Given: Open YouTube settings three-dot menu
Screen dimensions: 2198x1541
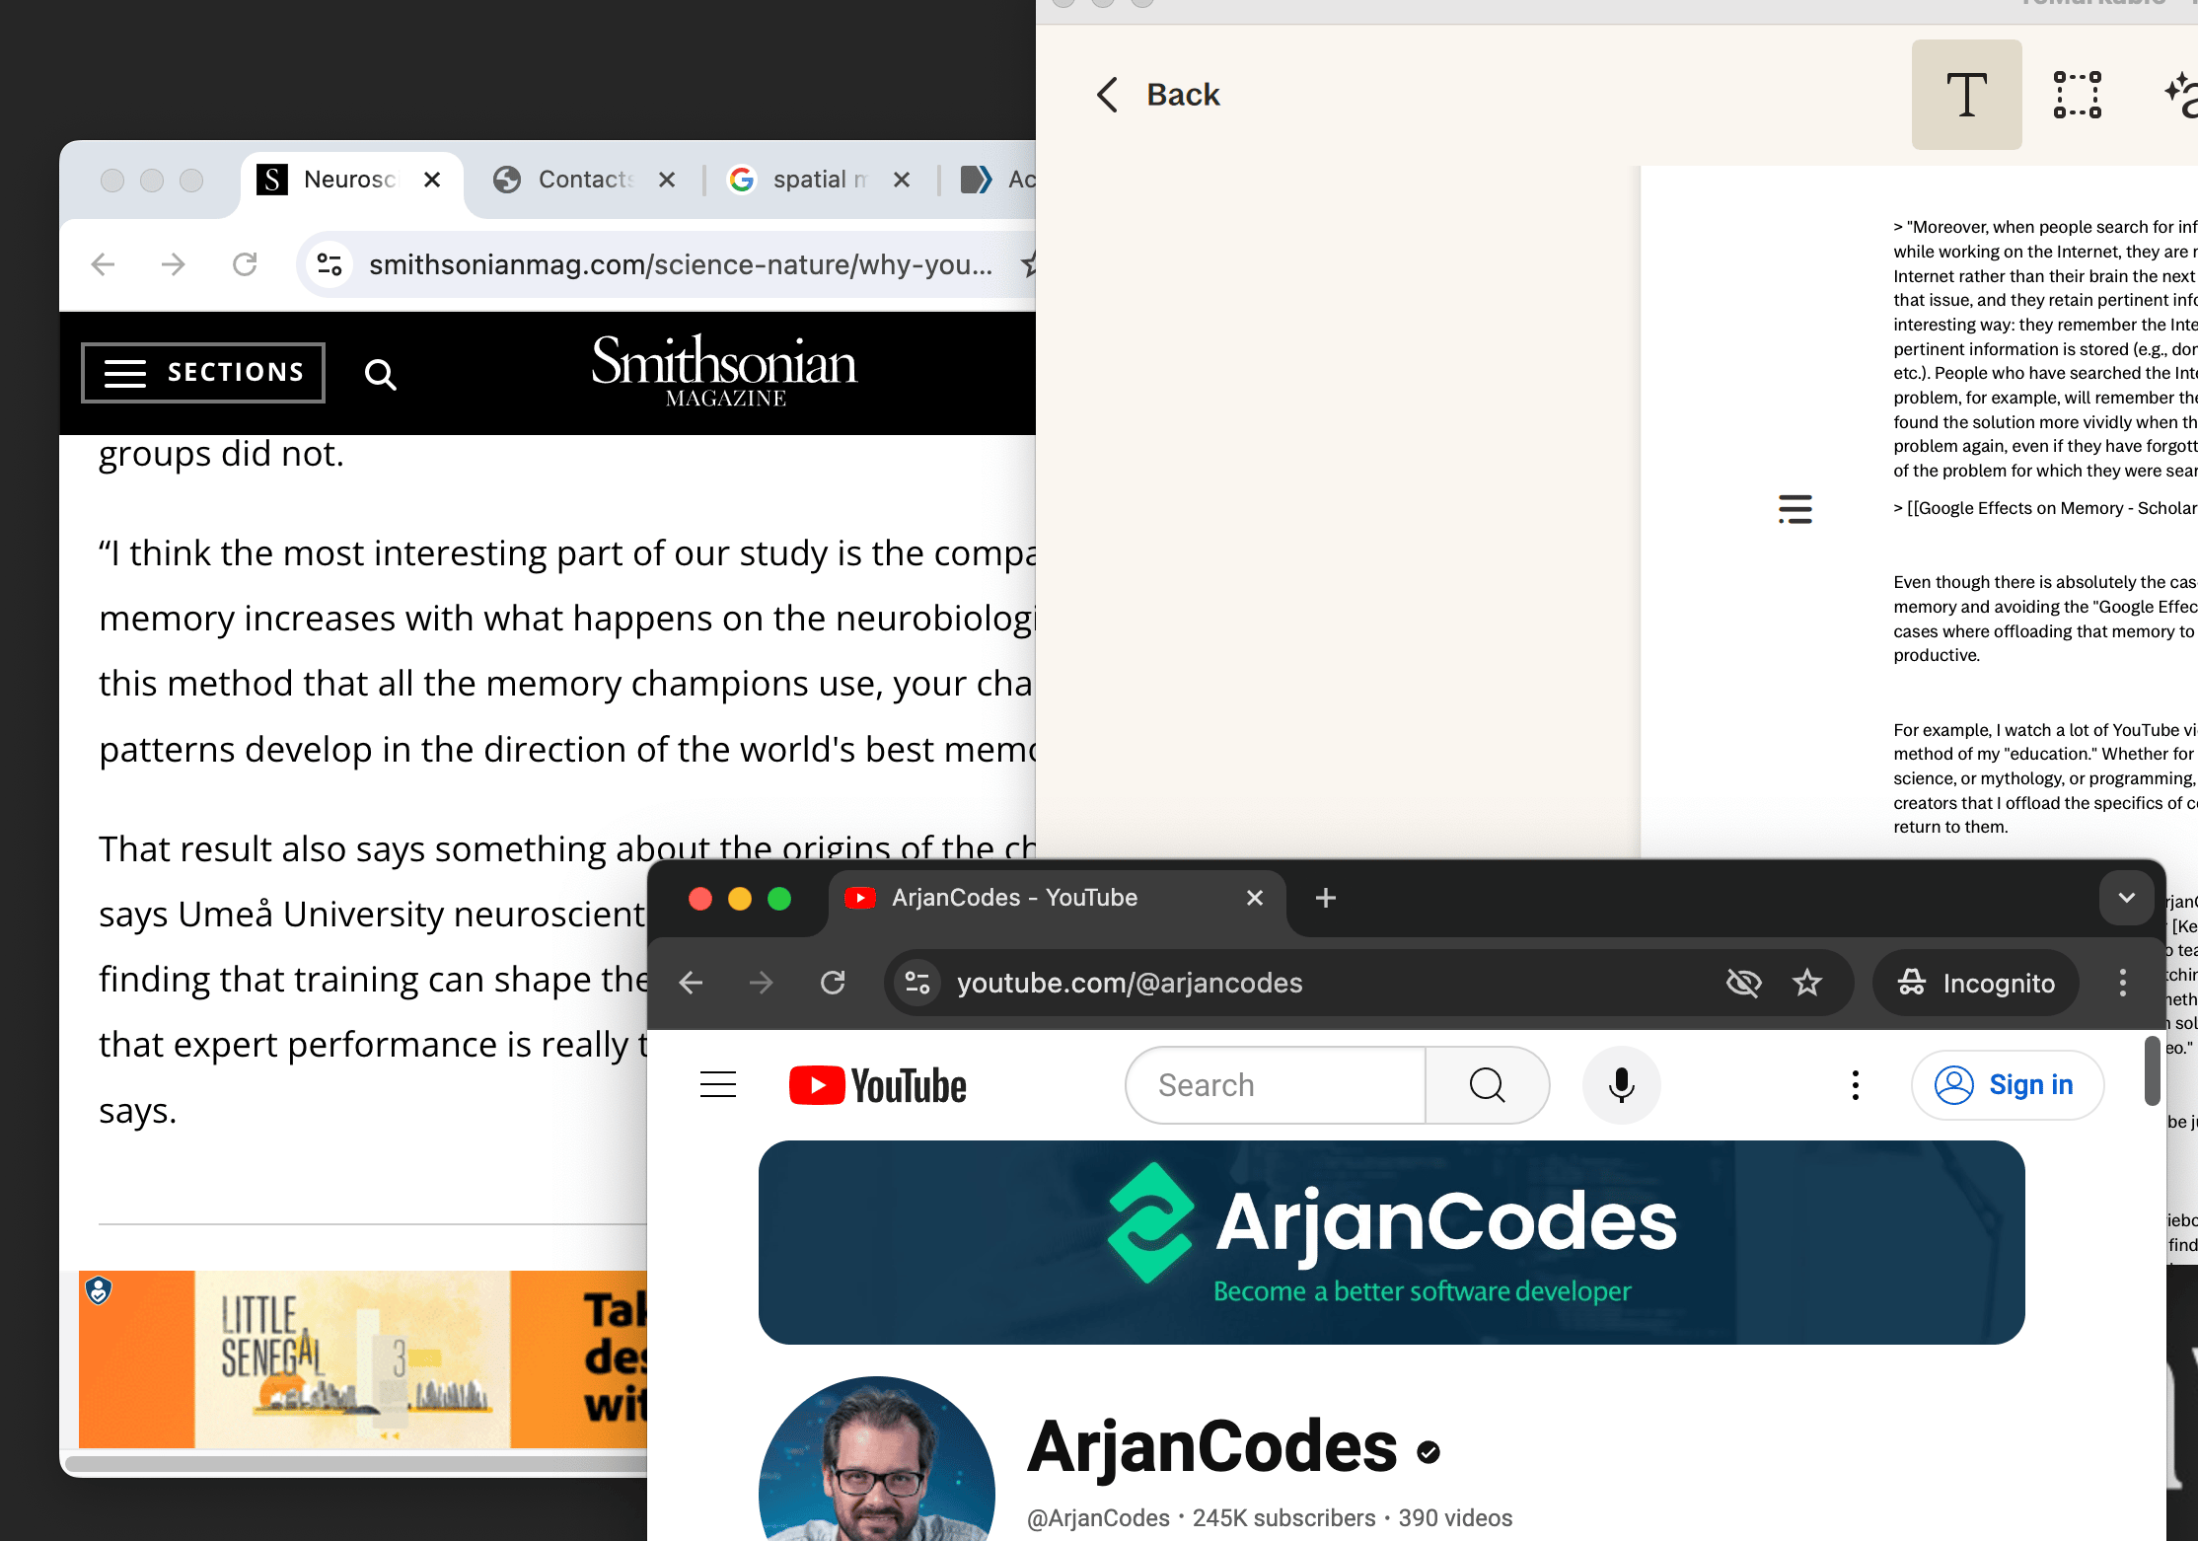Looking at the screenshot, I should pos(1855,1085).
